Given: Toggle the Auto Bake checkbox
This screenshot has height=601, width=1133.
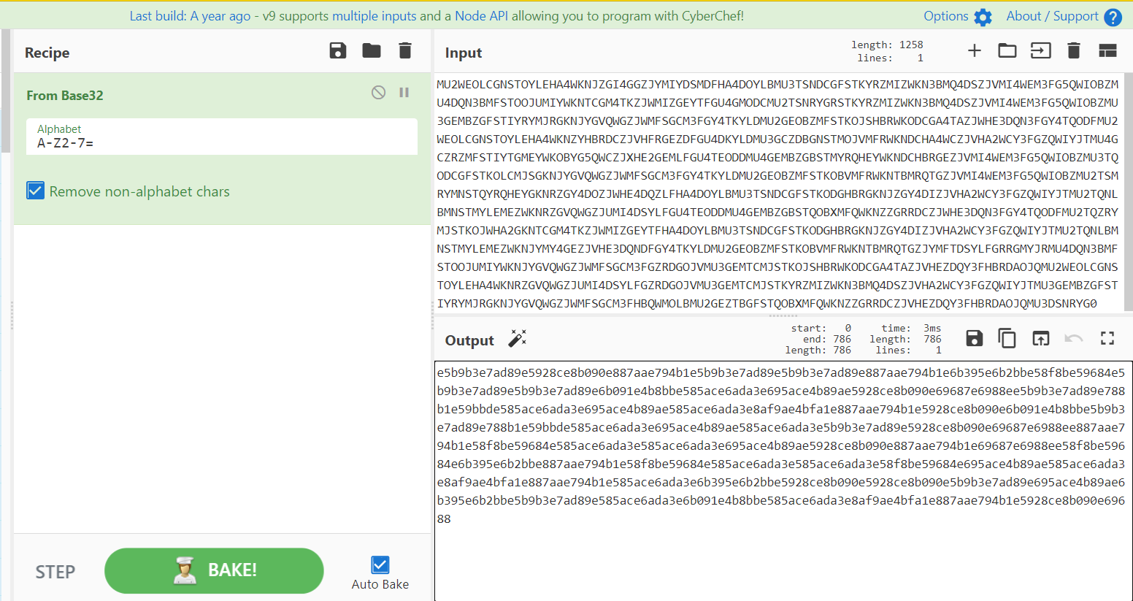Looking at the screenshot, I should click(x=380, y=564).
